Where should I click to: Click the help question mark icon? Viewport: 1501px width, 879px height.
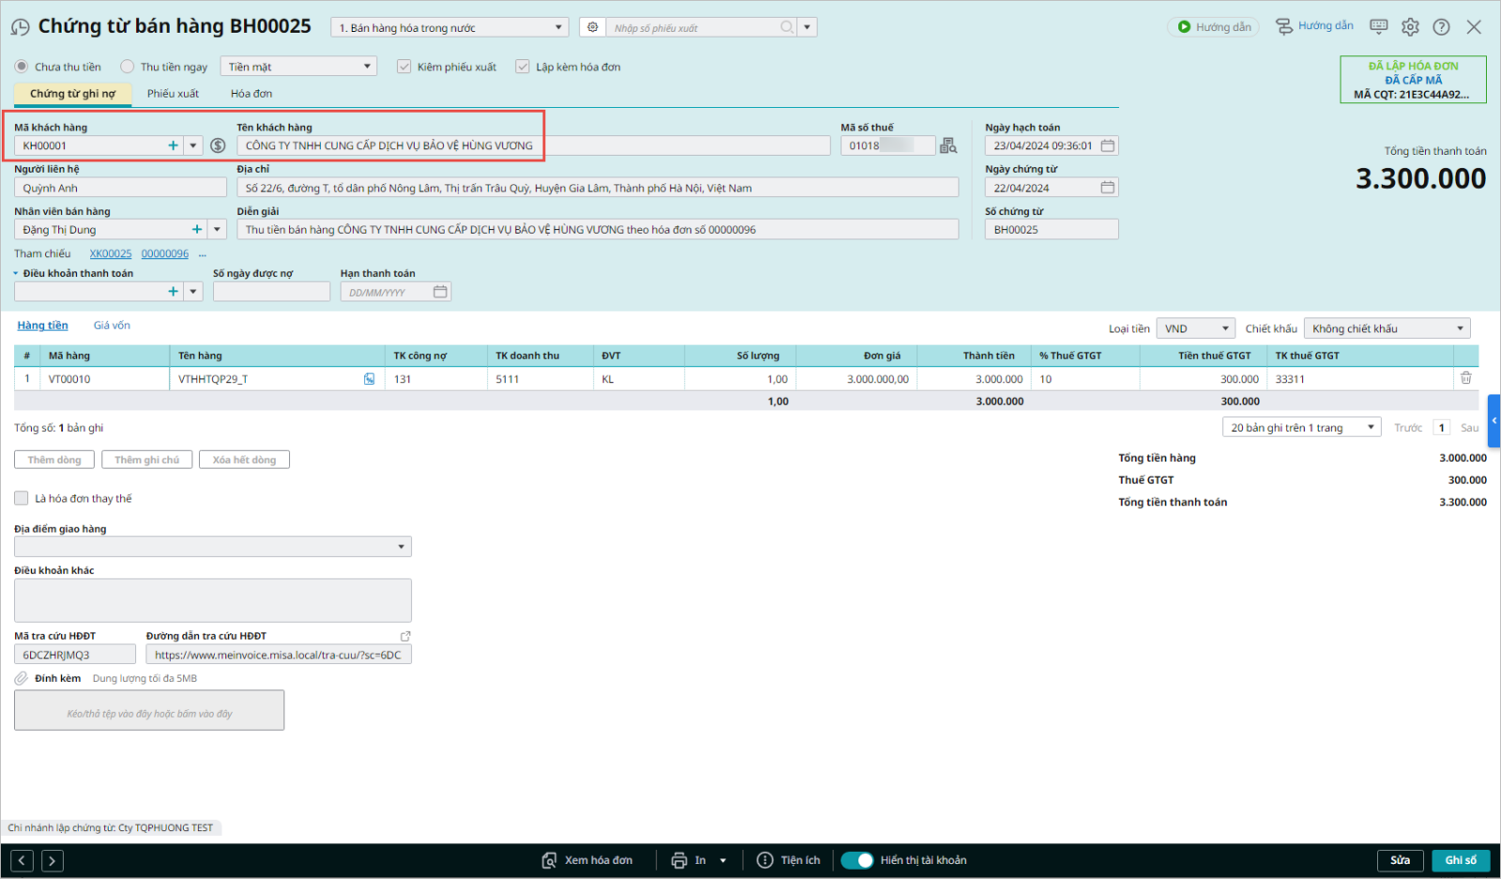(1441, 27)
